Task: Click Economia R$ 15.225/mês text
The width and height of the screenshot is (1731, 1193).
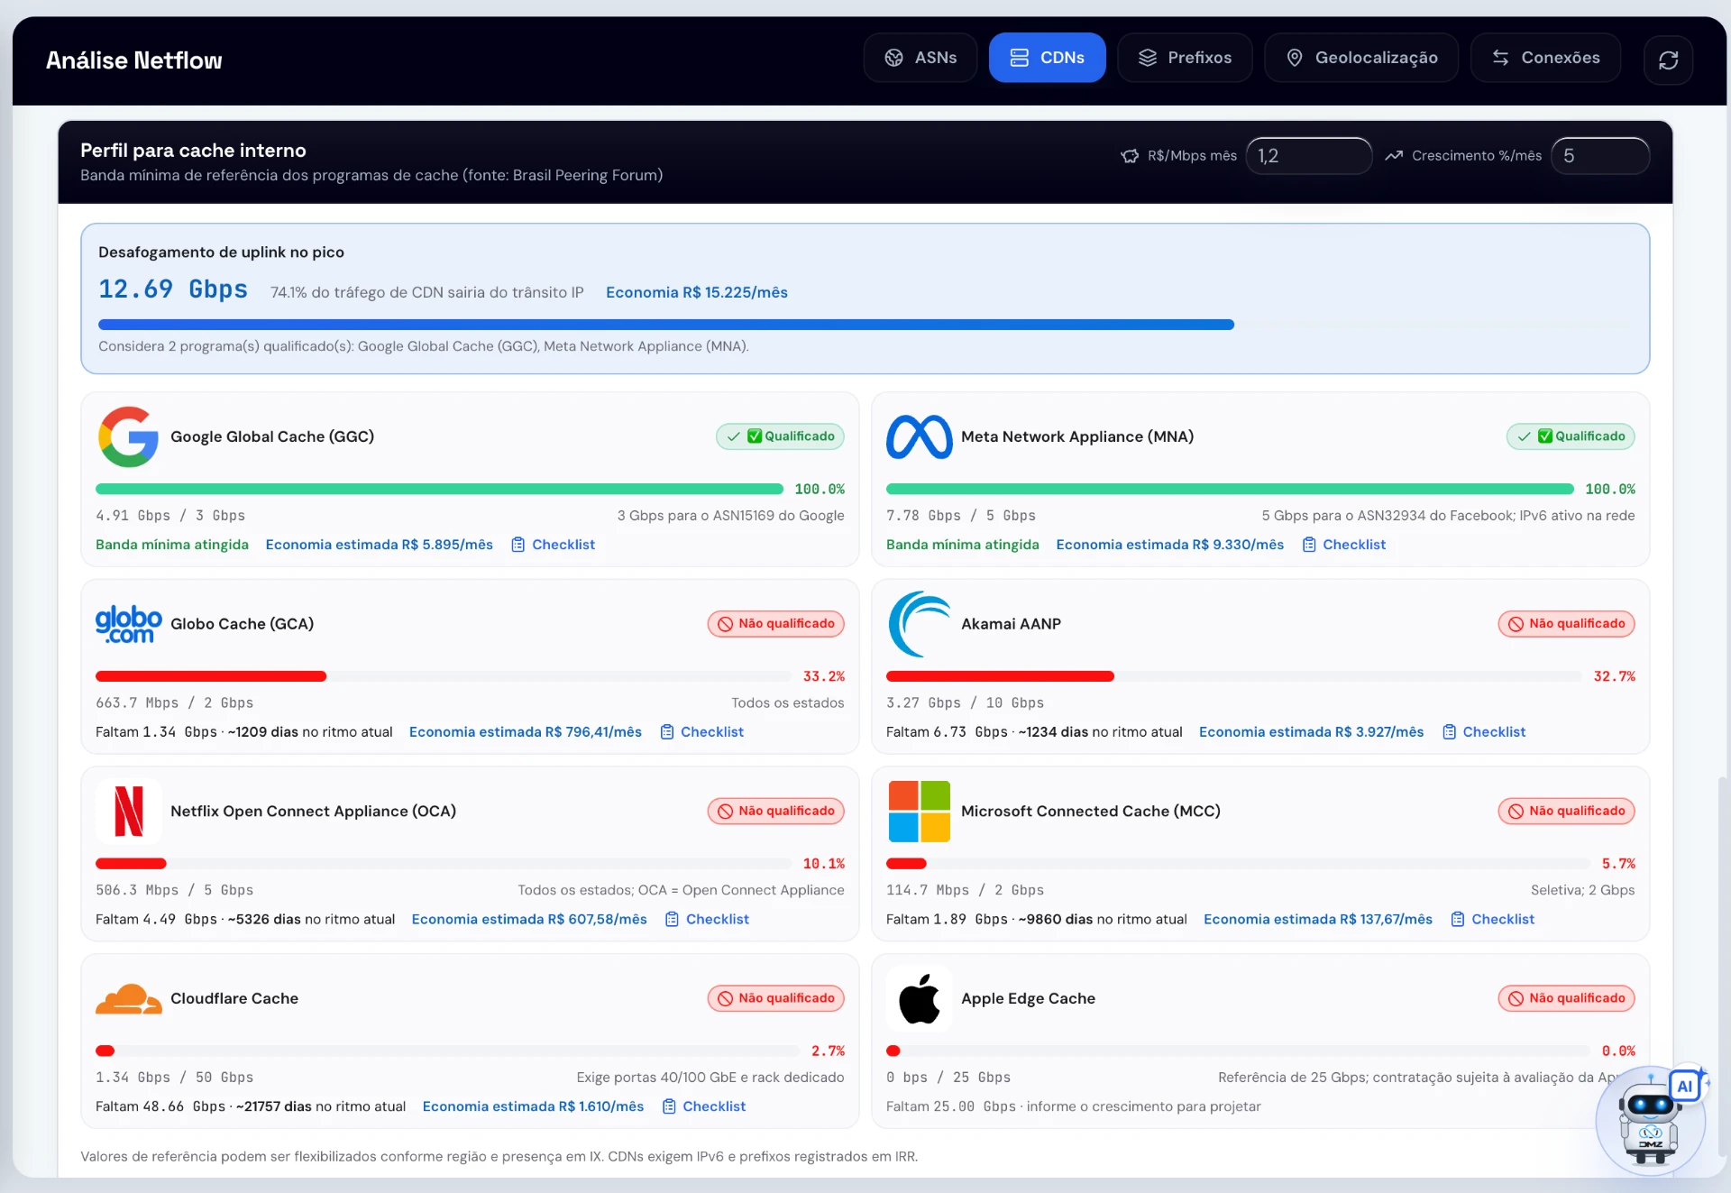Action: [697, 292]
